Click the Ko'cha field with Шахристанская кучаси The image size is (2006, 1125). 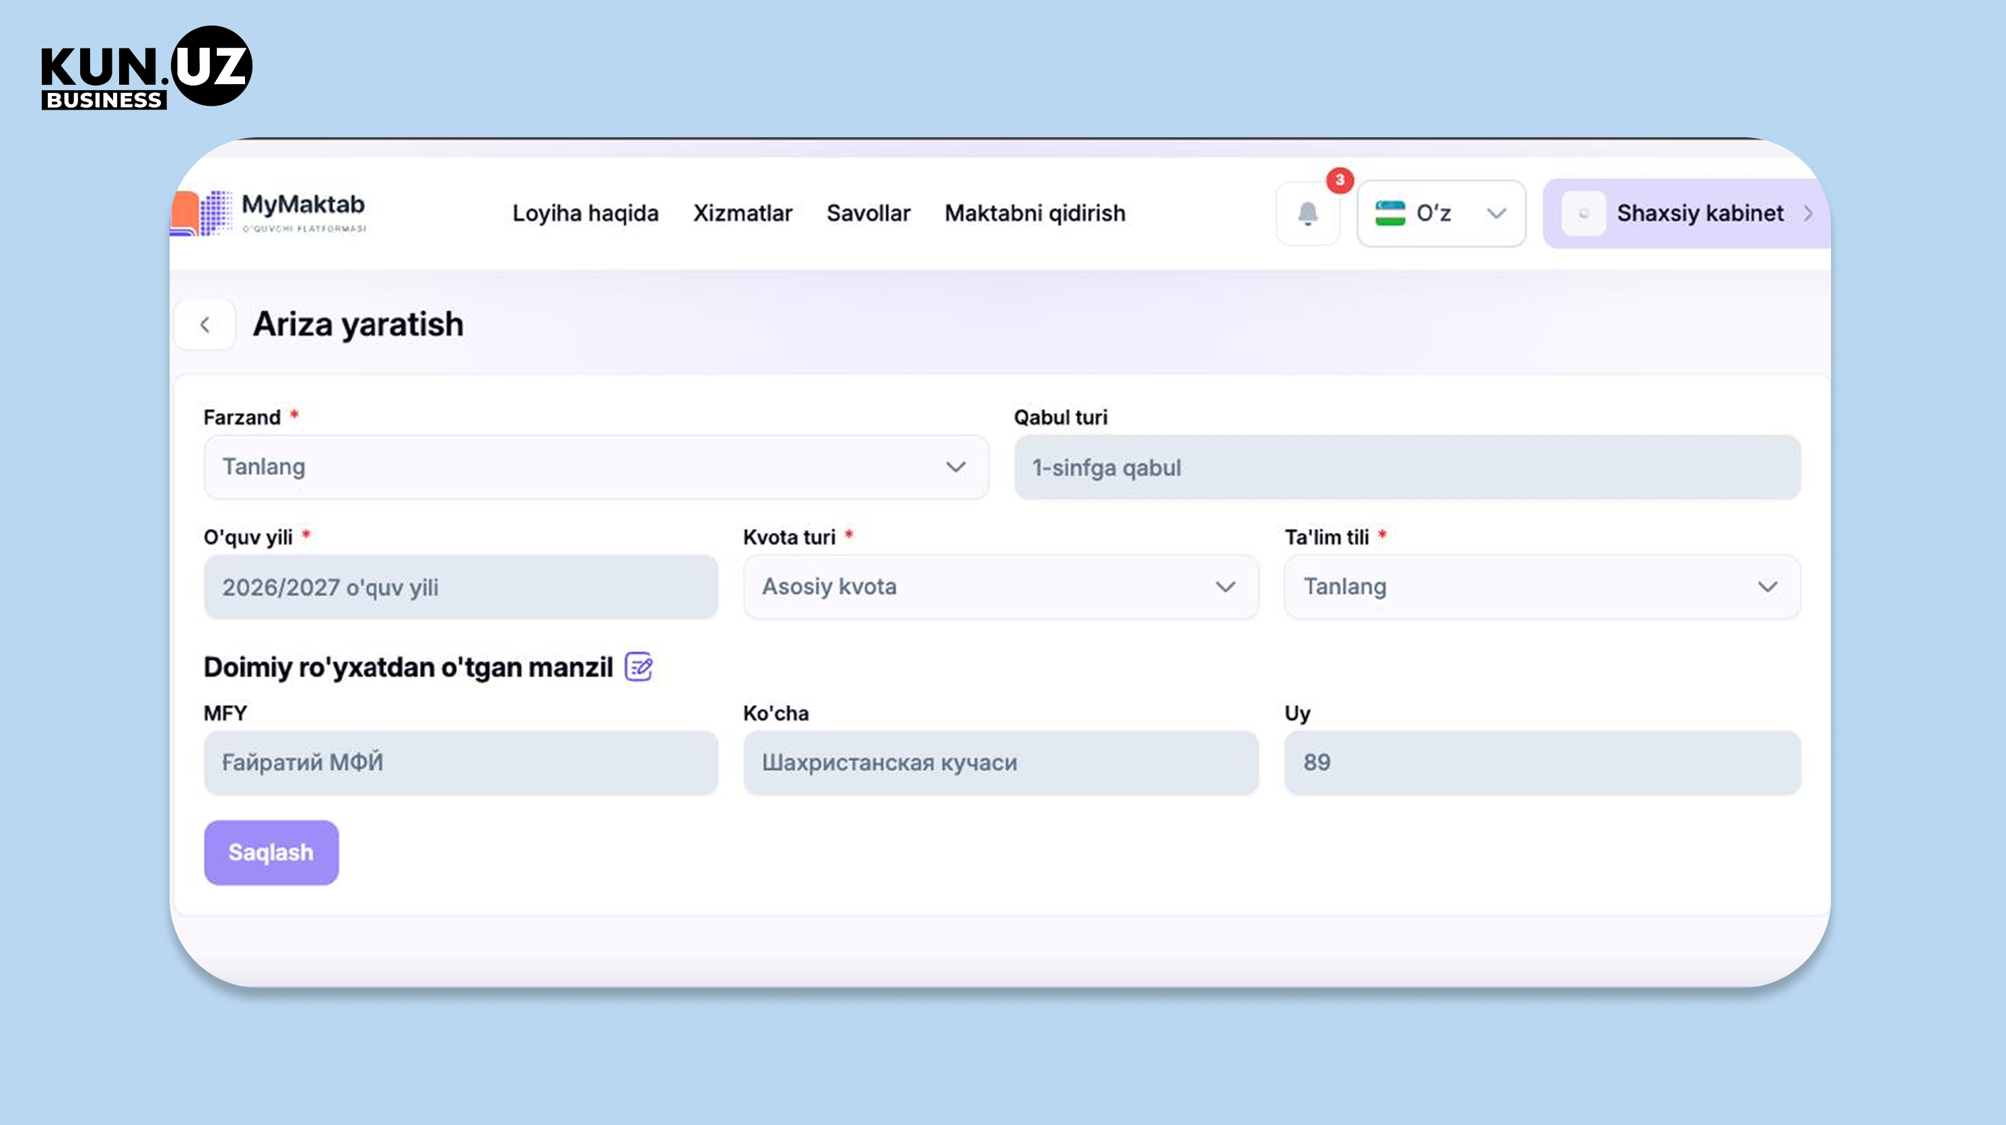[x=1000, y=763]
